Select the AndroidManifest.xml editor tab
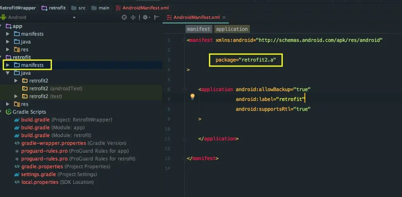This screenshot has width=402, height=197. 196,17
